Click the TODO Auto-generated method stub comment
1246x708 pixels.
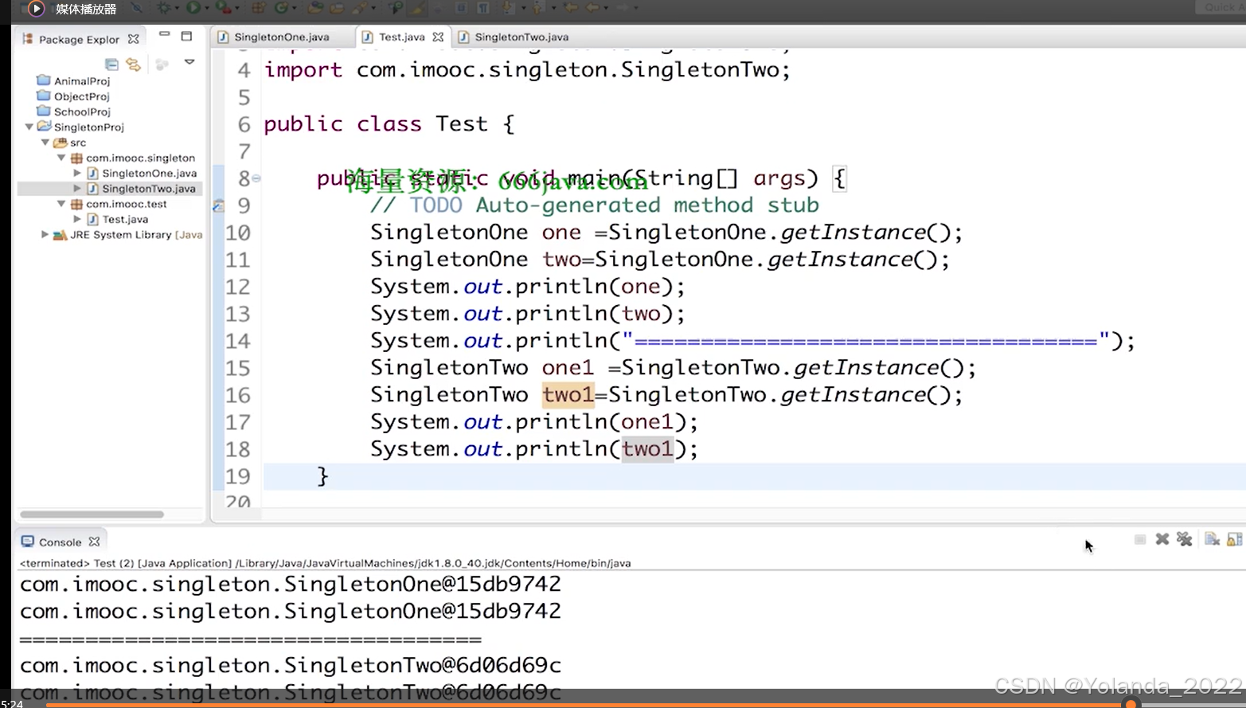594,205
